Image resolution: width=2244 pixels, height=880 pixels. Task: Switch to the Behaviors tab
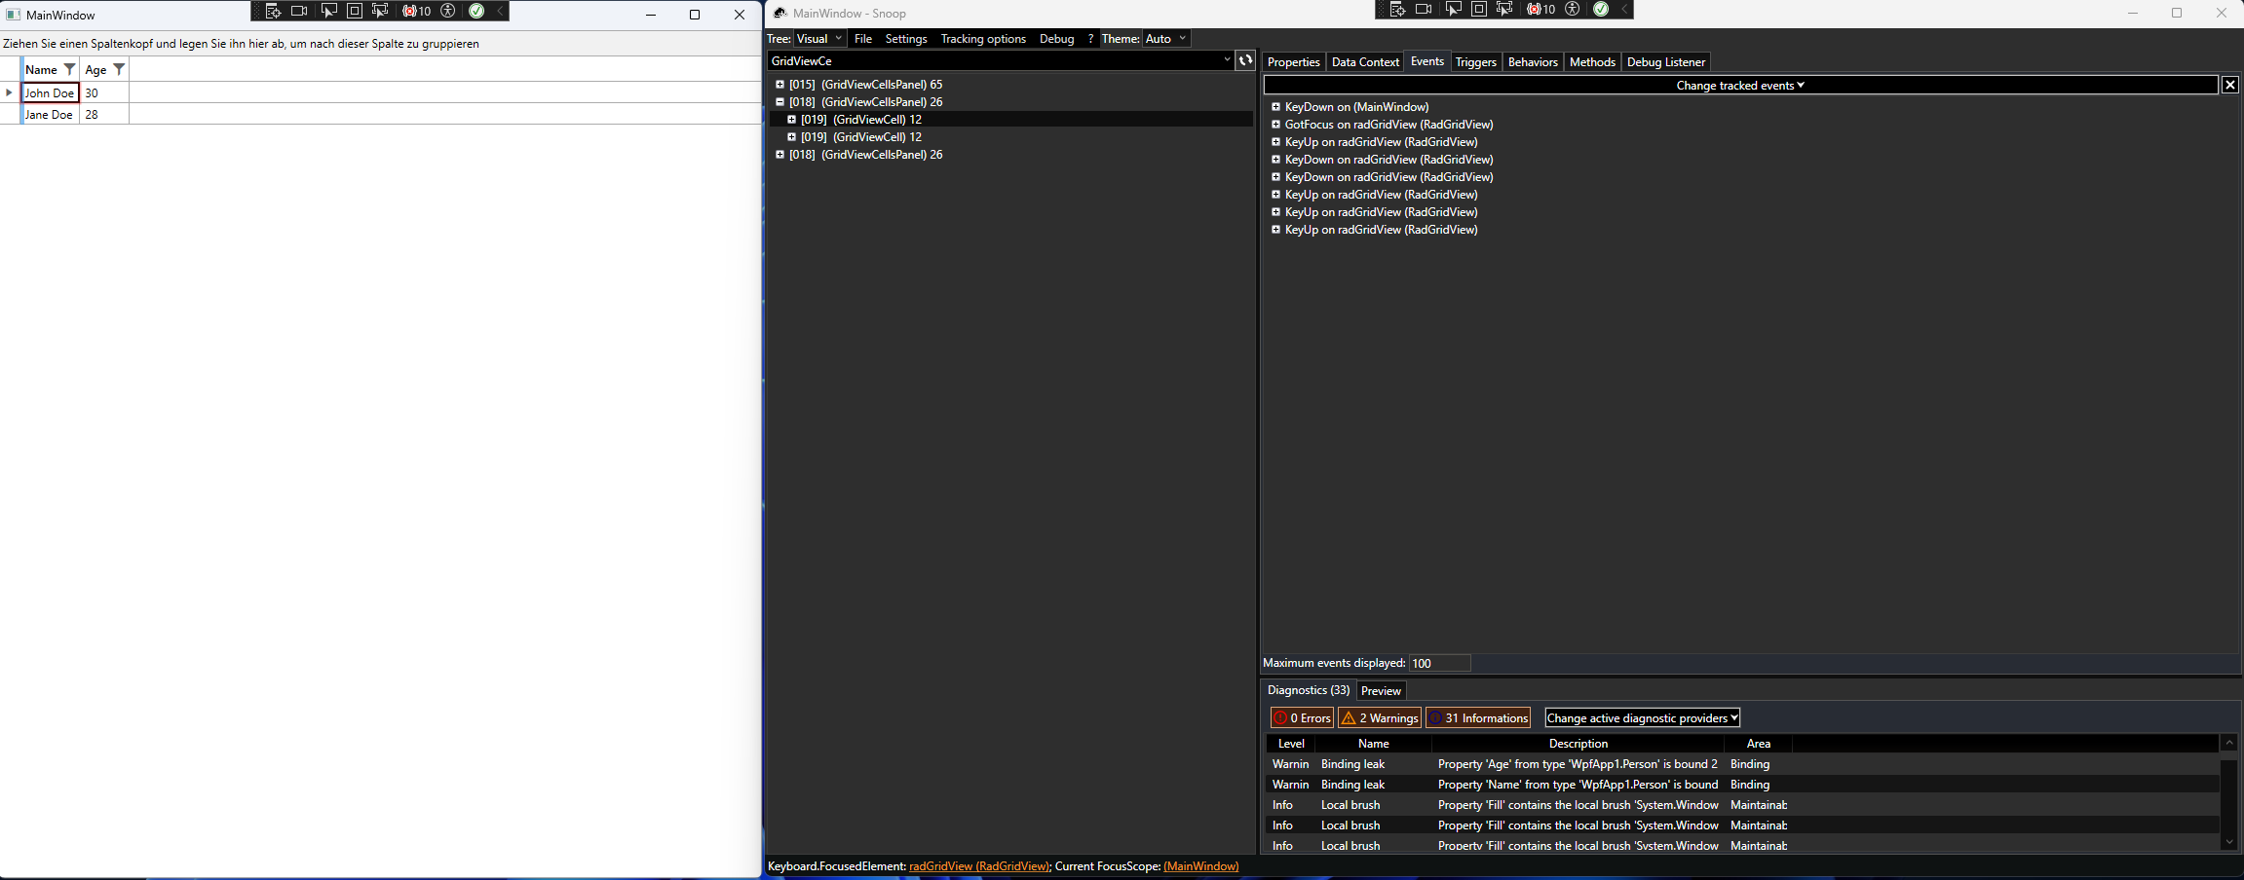(x=1533, y=61)
